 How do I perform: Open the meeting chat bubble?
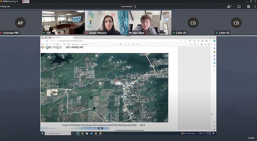tap(239, 6)
